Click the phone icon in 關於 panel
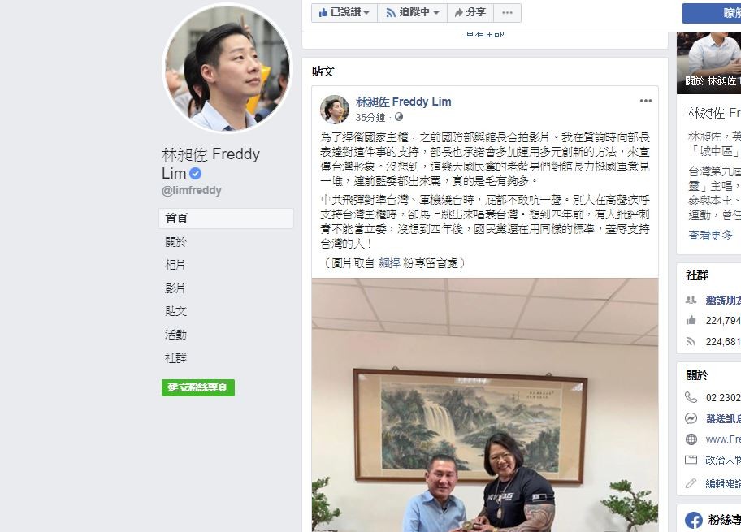 pyautogui.click(x=691, y=397)
